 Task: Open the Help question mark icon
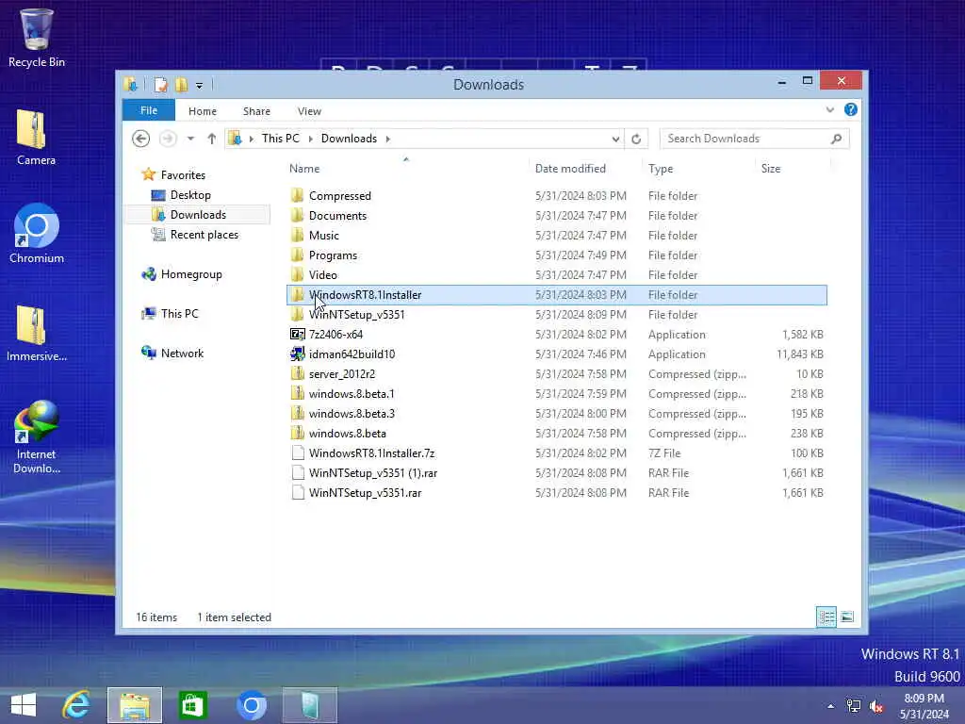(x=851, y=109)
